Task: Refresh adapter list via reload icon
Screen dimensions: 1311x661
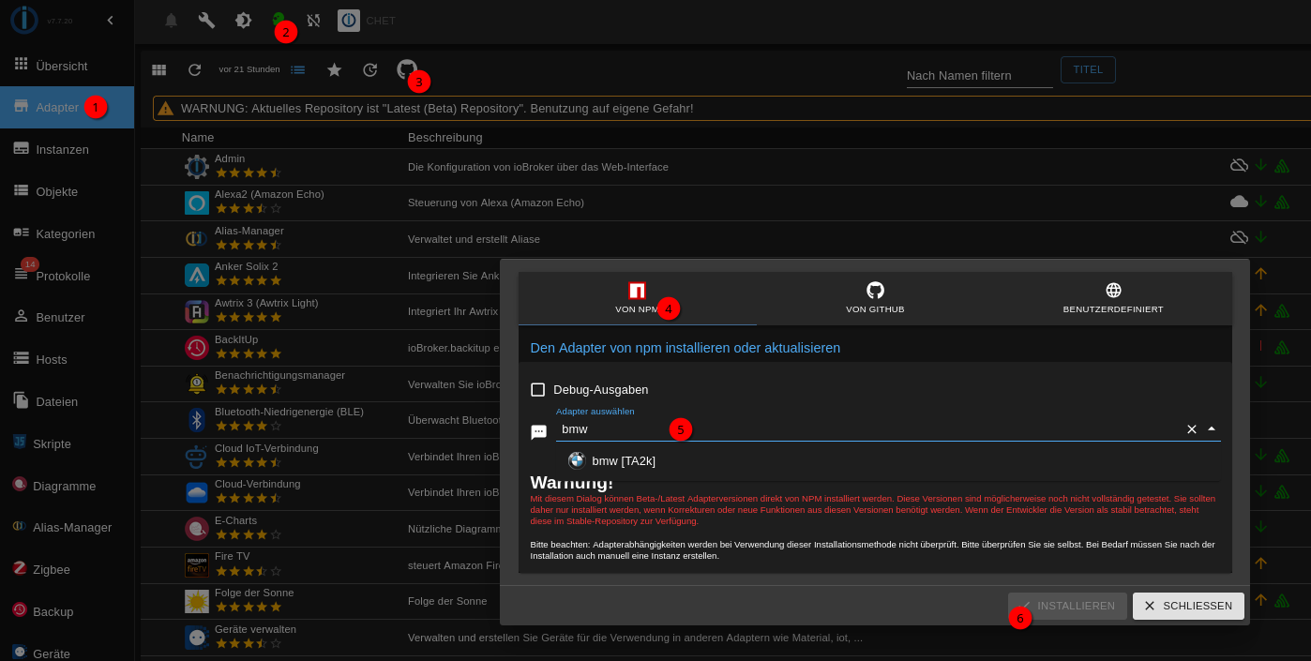Action: click(x=194, y=69)
